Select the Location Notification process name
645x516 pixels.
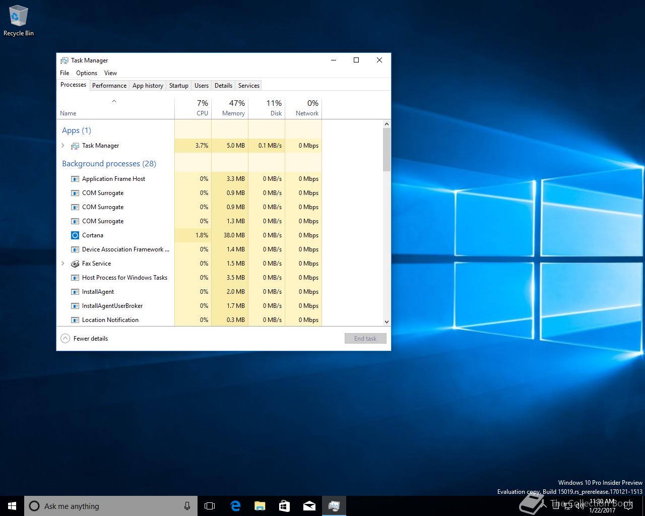coord(110,320)
